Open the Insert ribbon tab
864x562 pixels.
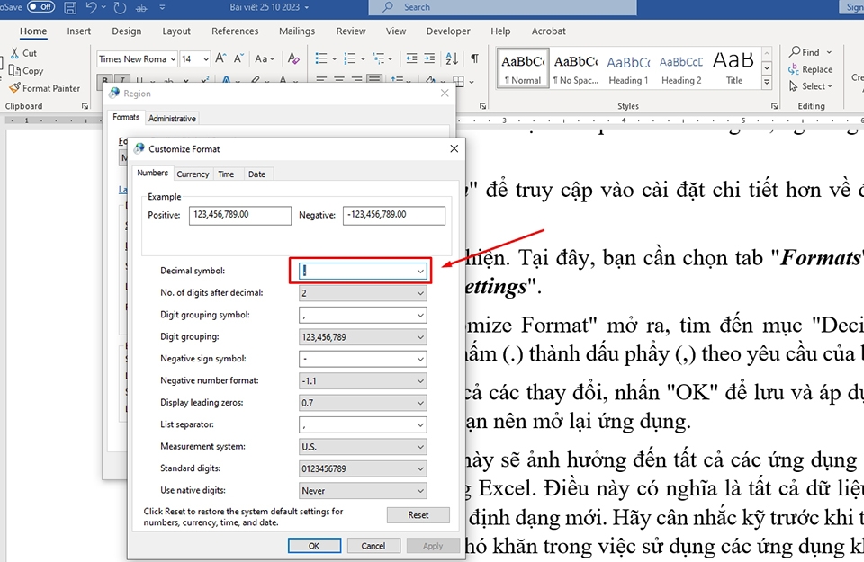tap(79, 31)
